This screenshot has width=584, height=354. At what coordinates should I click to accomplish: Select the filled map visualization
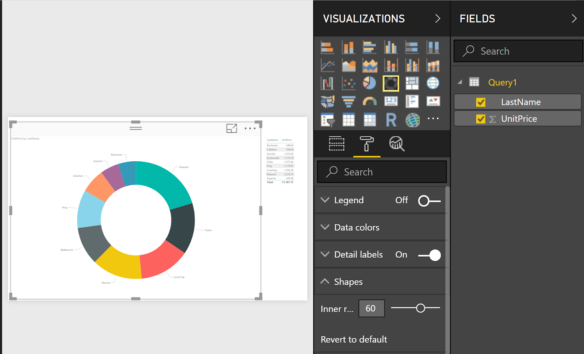327,101
